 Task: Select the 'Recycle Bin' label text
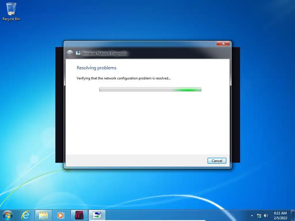coord(11,19)
